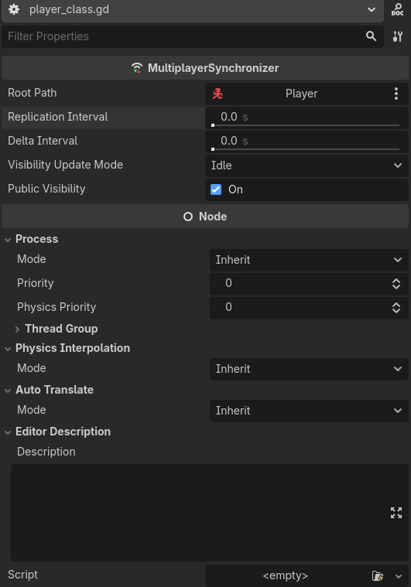The image size is (411, 587).
Task: Click the Filter Properties search field
Action: (183, 36)
